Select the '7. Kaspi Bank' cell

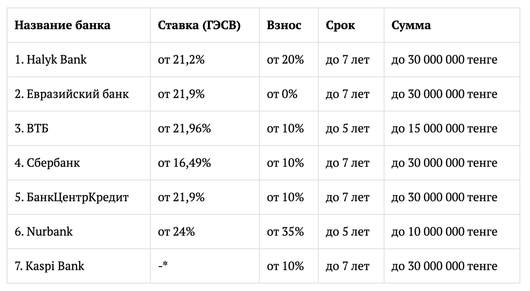49,266
